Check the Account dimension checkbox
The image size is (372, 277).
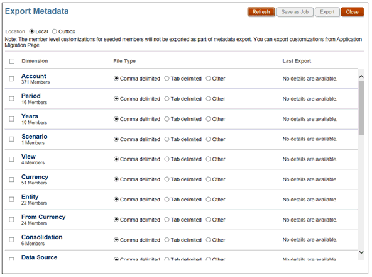click(11, 79)
